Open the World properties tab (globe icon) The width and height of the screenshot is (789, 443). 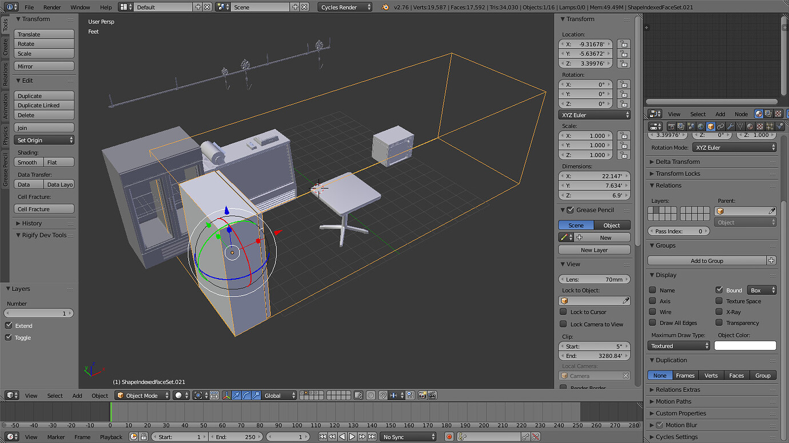pos(701,126)
